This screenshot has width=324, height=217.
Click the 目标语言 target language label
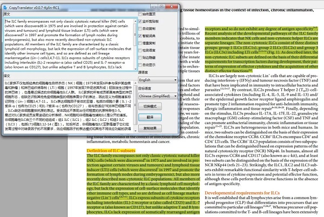(145, 89)
